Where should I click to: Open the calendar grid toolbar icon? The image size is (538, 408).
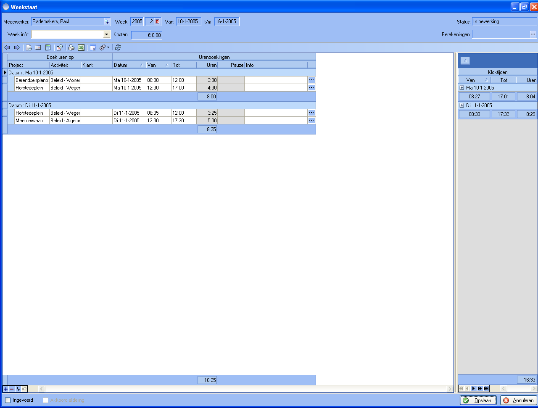click(38, 47)
